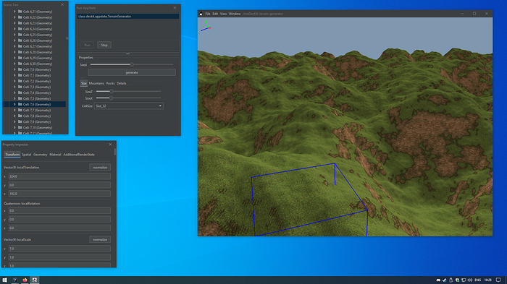Screen dimensions: 507x284
Task: Click the Discord tray icon
Action: point(438,280)
